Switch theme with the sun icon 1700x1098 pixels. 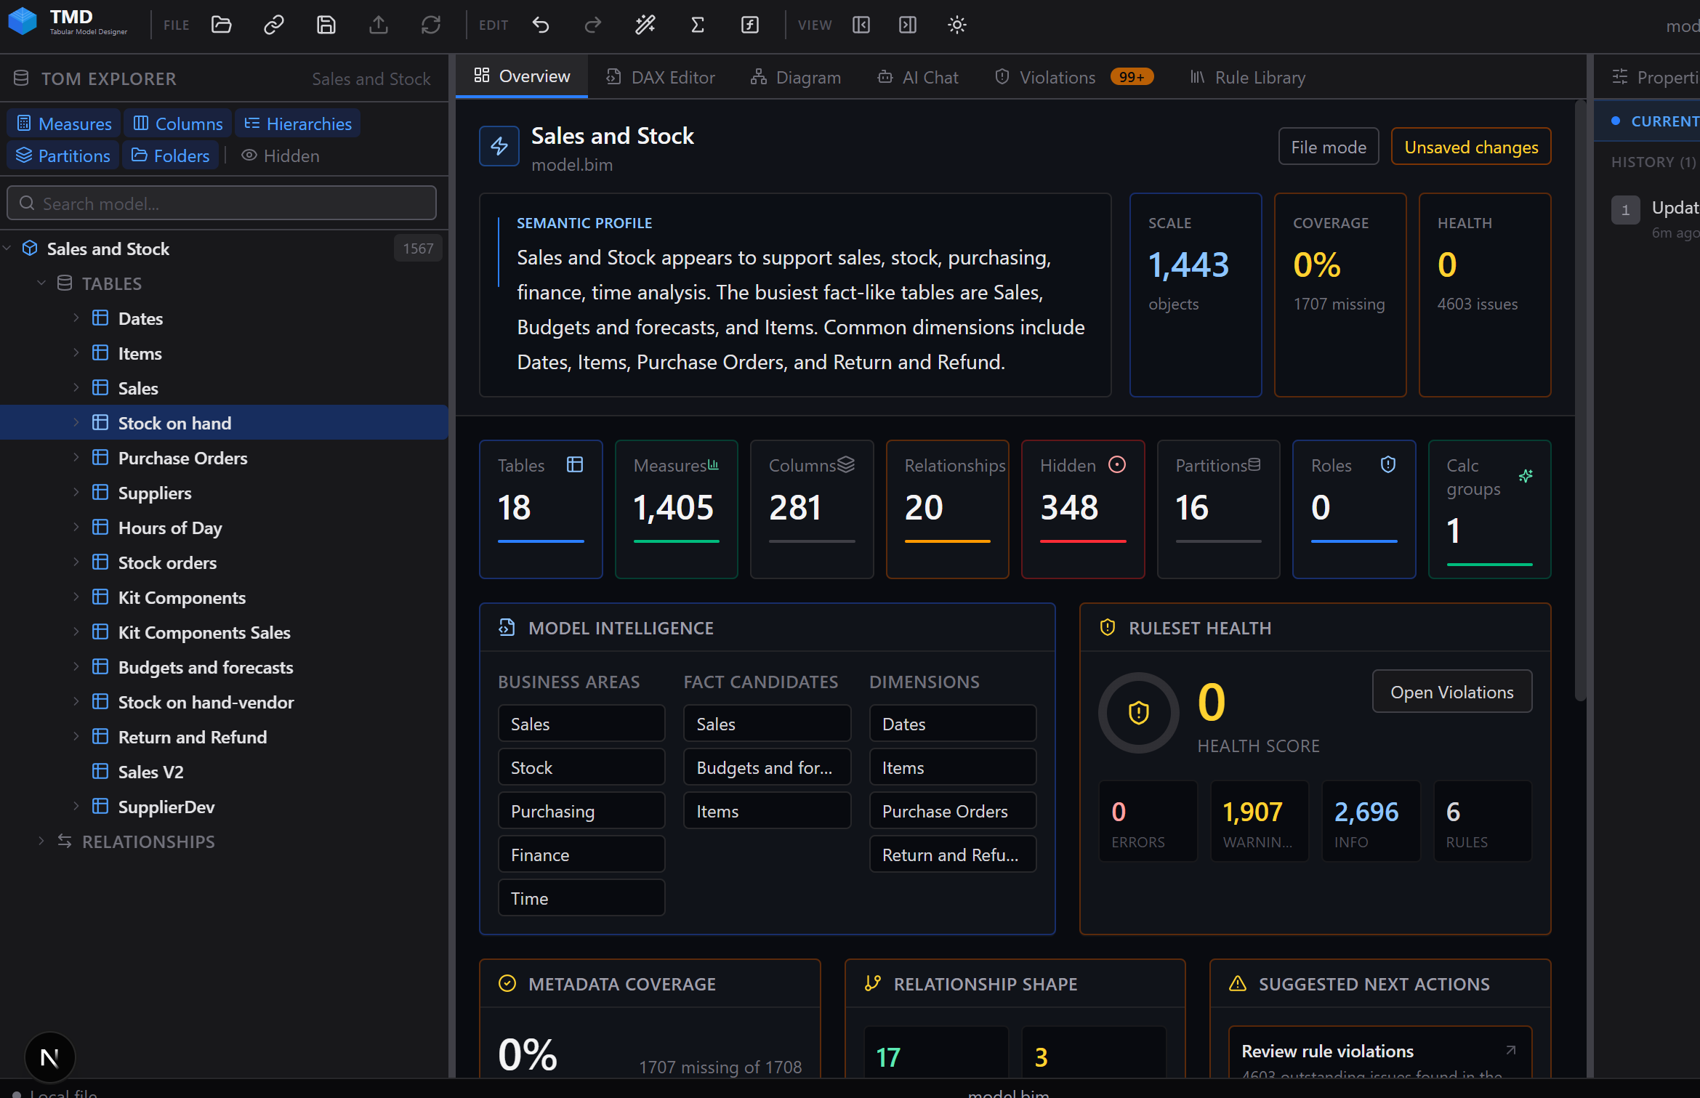(957, 25)
